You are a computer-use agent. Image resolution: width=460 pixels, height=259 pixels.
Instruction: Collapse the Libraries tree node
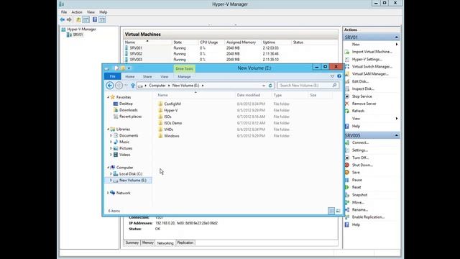click(x=109, y=129)
